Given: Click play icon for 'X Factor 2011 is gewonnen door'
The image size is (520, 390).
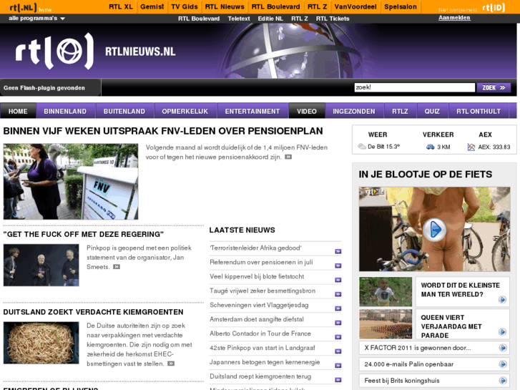Looking at the screenshot, I should pos(503,348).
